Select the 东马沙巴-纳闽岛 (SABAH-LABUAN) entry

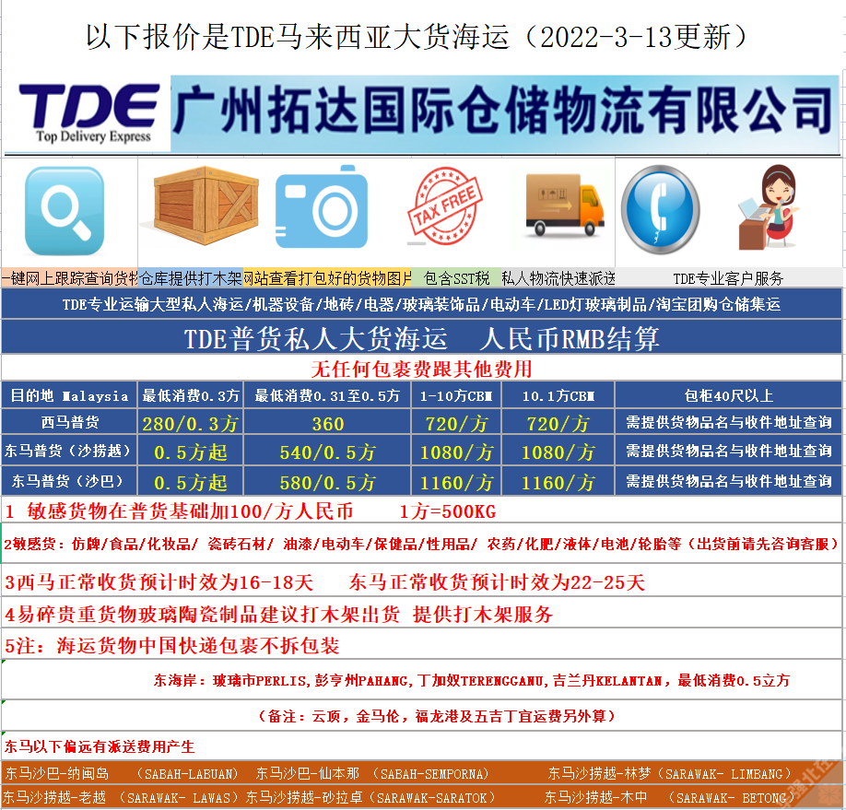(122, 774)
